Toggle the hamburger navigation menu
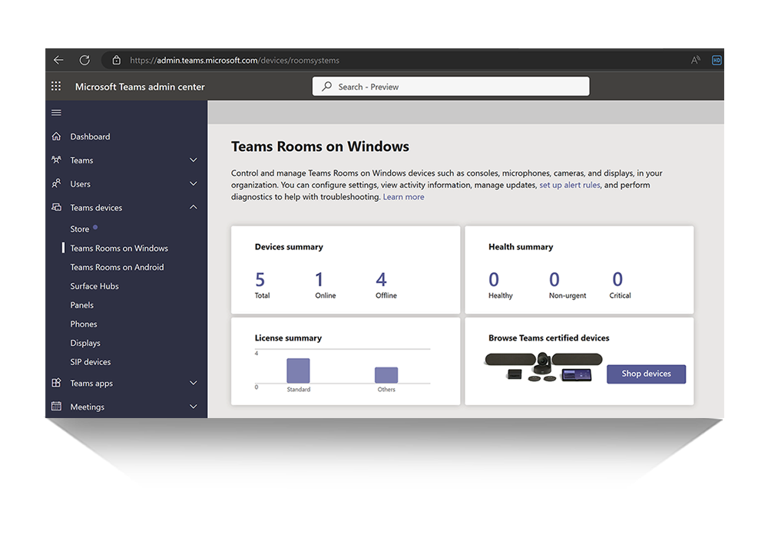Screen dimensions: 768x537 pyautogui.click(x=56, y=113)
